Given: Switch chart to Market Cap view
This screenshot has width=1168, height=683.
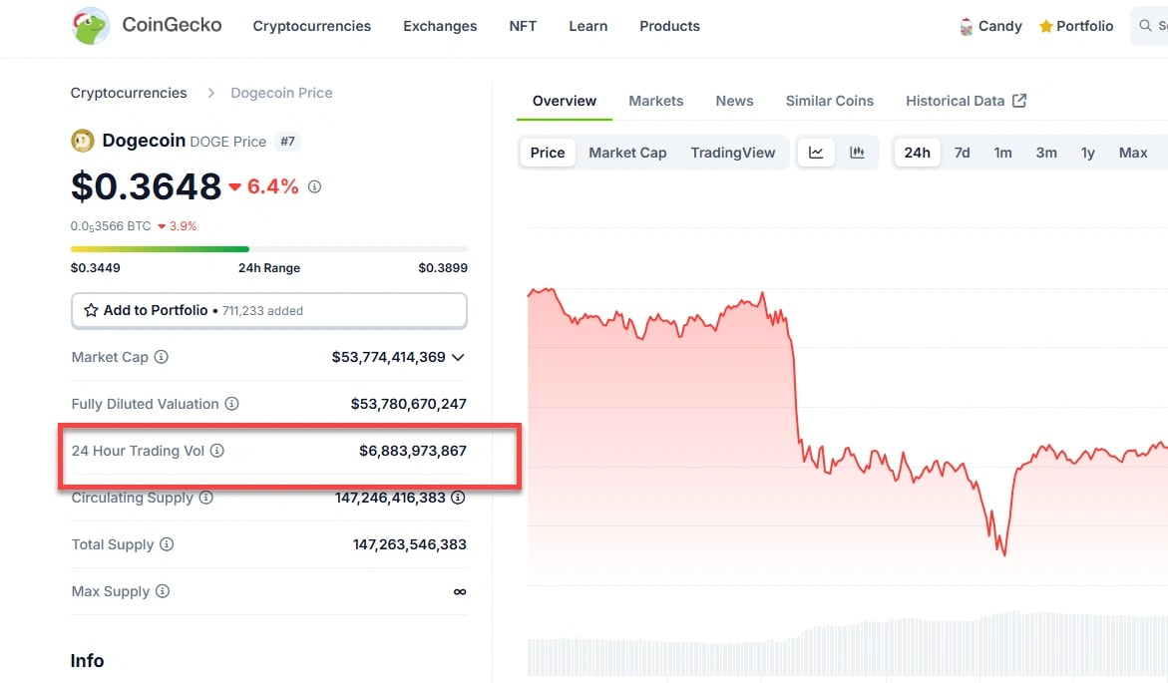Looking at the screenshot, I should click(x=627, y=153).
